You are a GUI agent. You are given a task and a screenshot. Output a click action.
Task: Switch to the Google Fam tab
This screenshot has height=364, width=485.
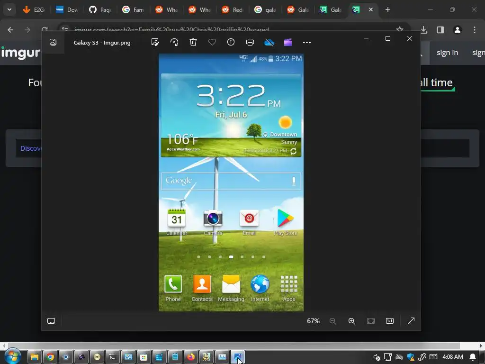tap(133, 9)
